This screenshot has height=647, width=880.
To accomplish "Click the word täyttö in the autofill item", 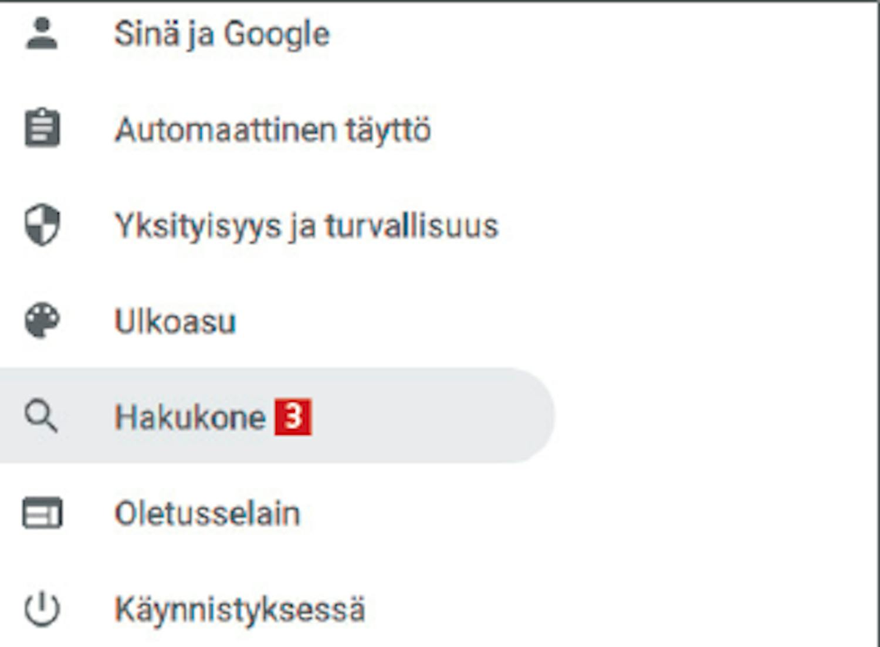I will tap(388, 130).
